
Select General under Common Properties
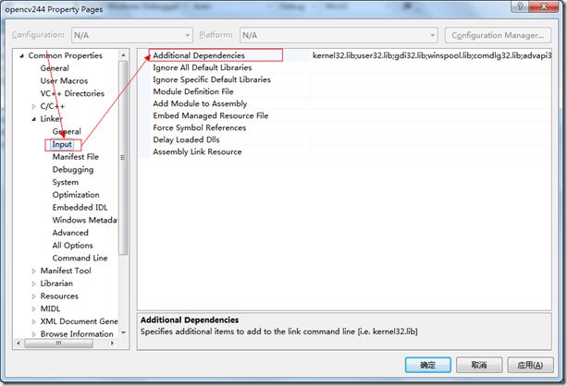click(x=55, y=68)
